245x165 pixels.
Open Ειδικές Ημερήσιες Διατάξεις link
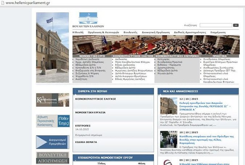coord(130,79)
